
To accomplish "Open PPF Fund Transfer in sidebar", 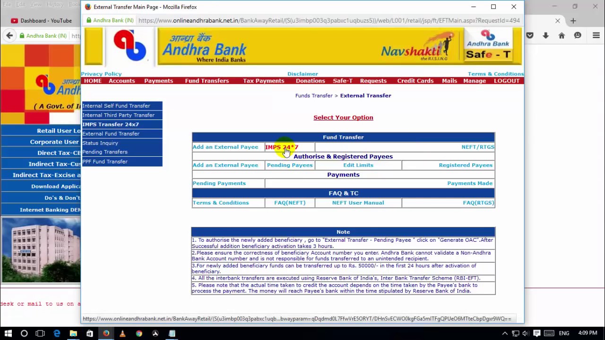I will click(x=105, y=161).
